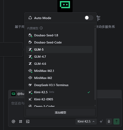
Task: Pick the DeepSeek-V3.1-Terminus model
Action: point(59,85)
